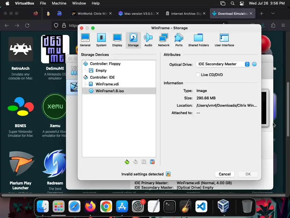This screenshot has height=218, width=290.
Task: Open Safari from the Dock
Action: (x=74, y=206)
